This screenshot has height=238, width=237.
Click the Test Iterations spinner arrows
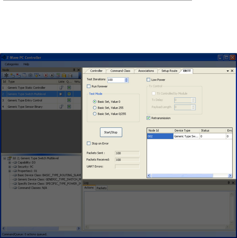pyautogui.click(x=126, y=80)
